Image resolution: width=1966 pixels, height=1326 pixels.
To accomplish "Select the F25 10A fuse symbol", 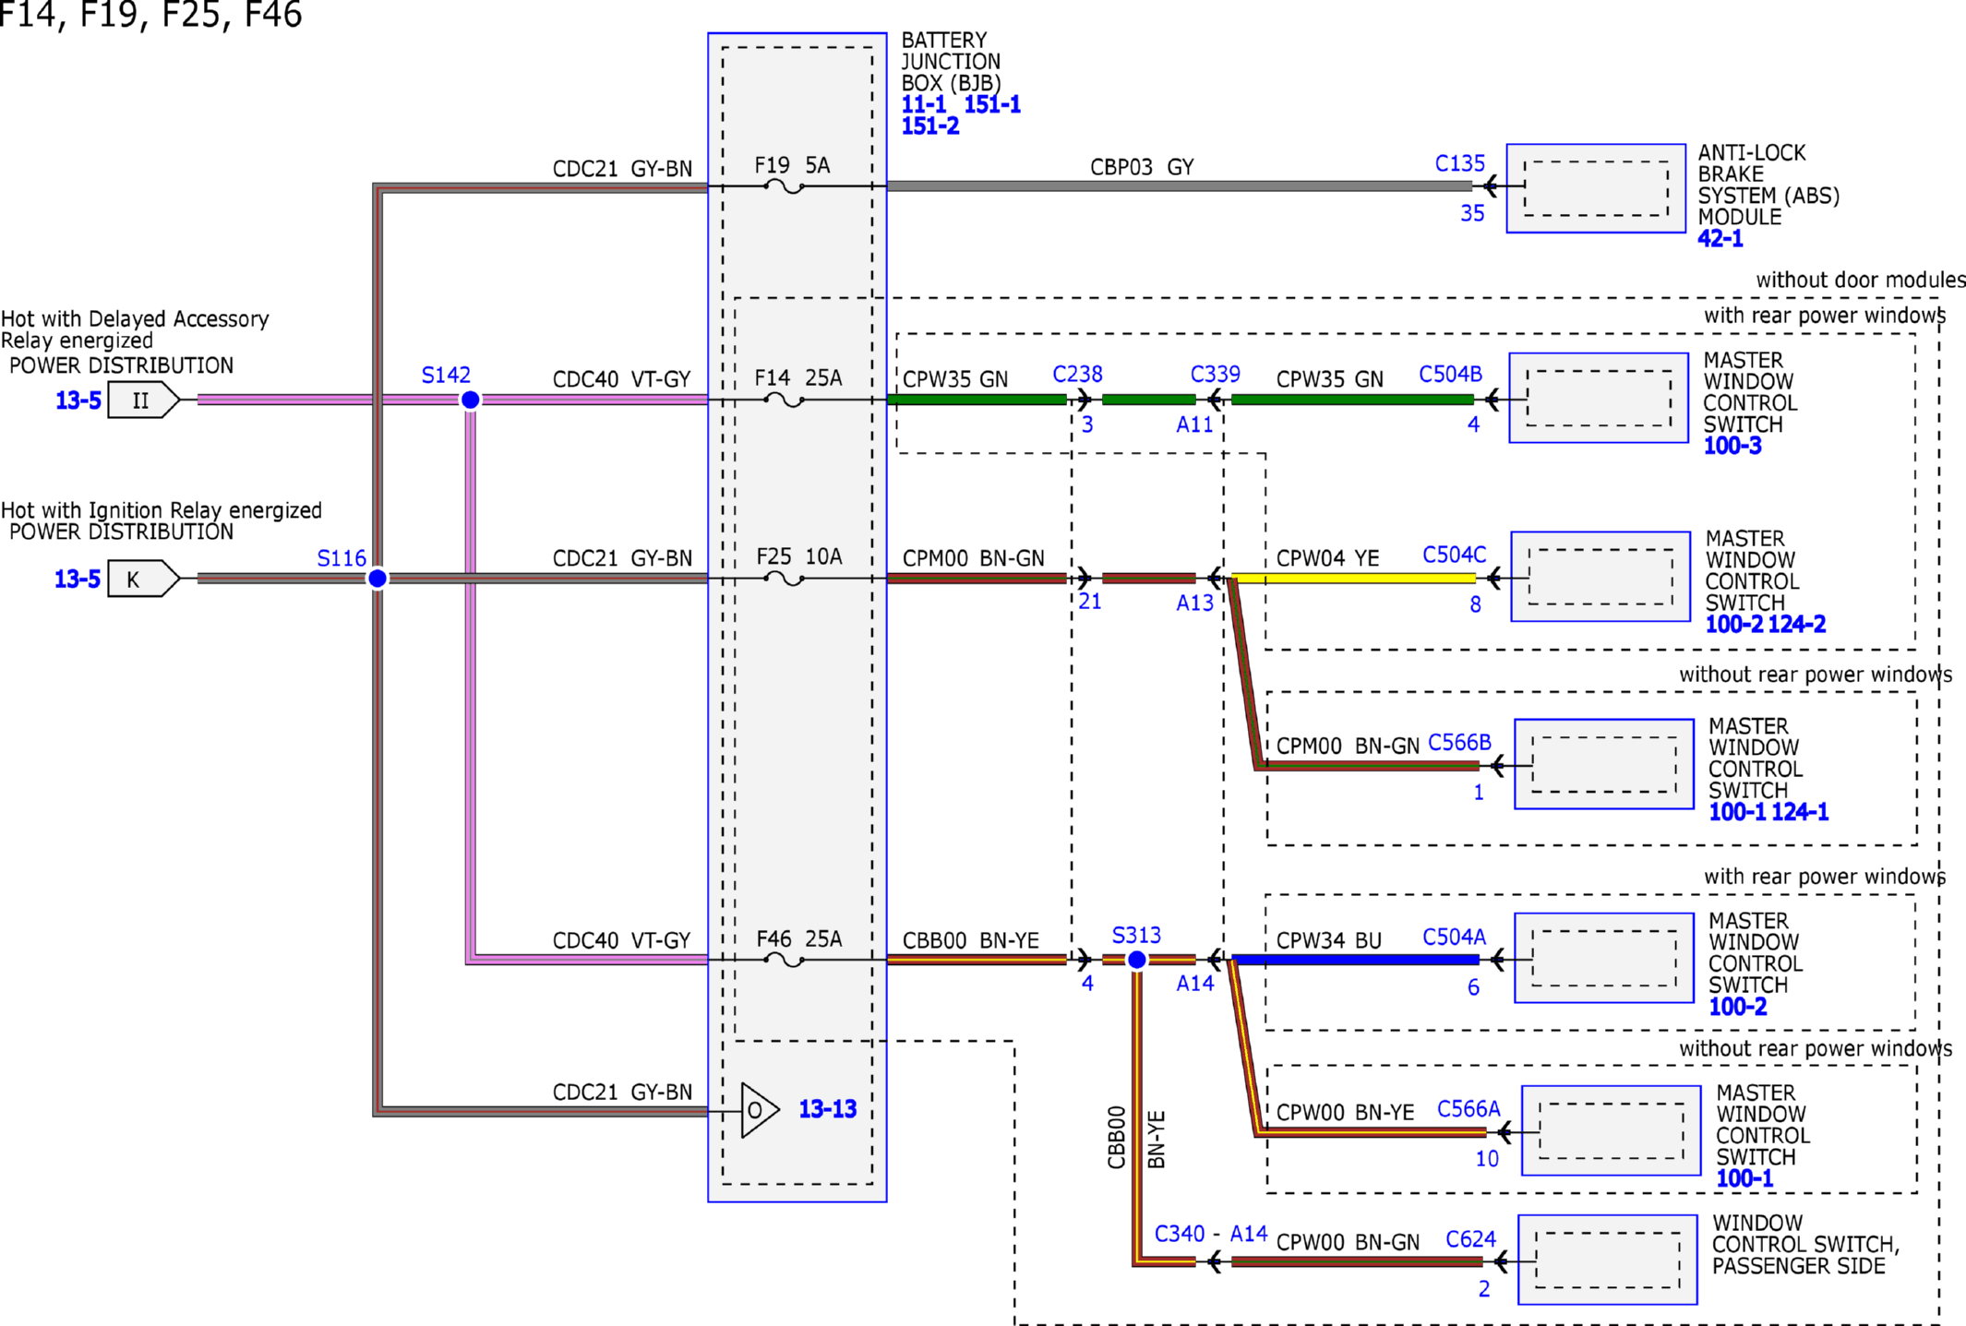I will coord(784,579).
